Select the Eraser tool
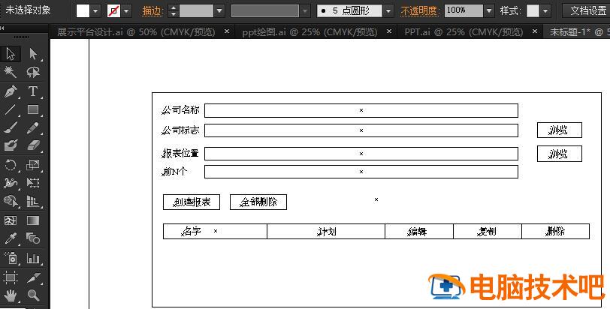The height and width of the screenshot is (309, 610). click(x=33, y=146)
